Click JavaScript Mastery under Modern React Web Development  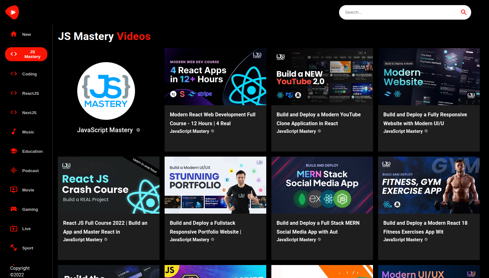(x=189, y=131)
